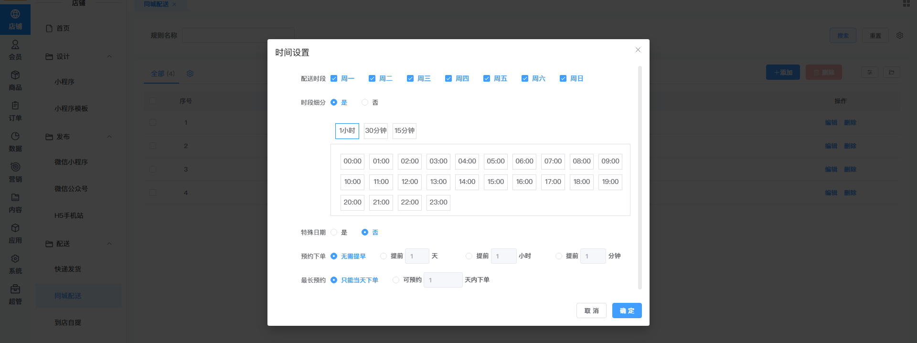Focus the 提前 天 number input
The height and width of the screenshot is (343, 917).
[417, 256]
